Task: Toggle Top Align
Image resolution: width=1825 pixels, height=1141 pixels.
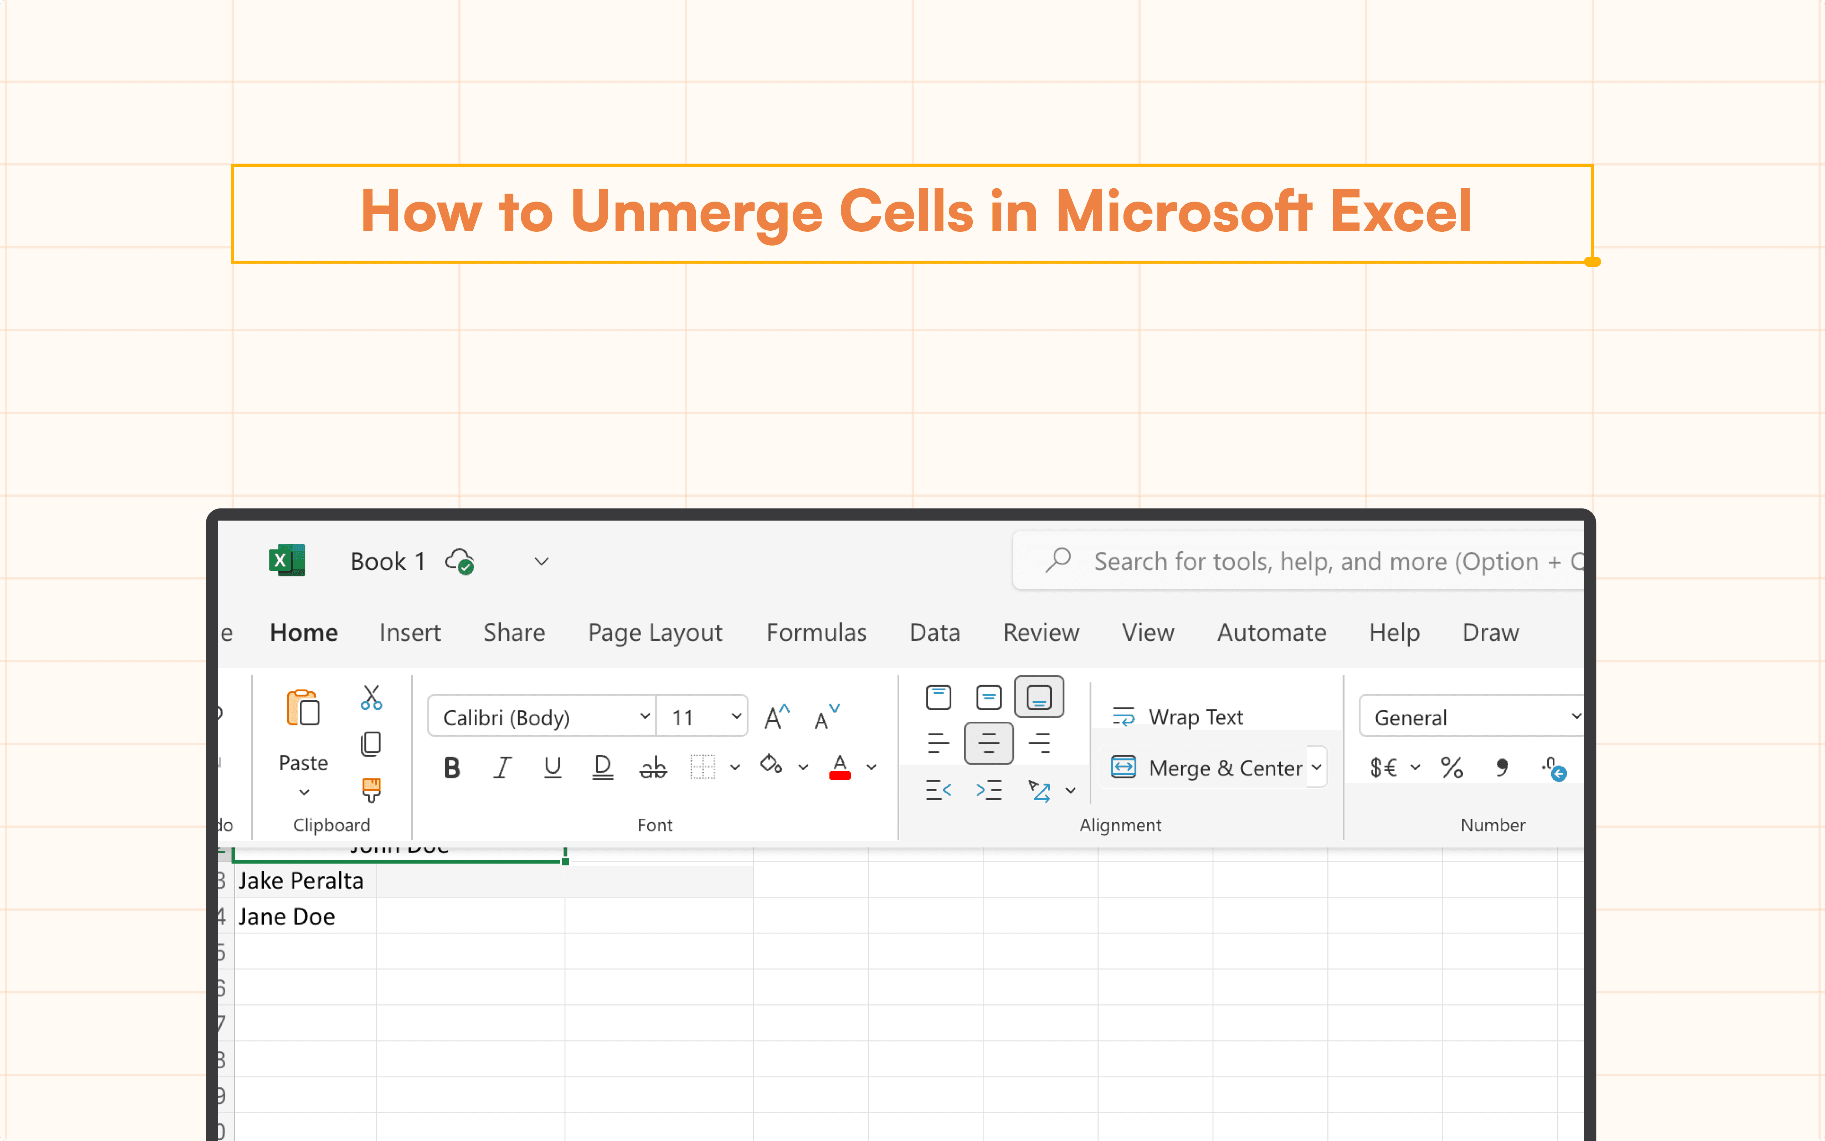Action: (x=938, y=697)
